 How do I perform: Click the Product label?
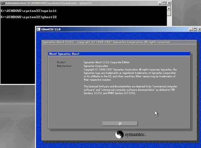(61, 62)
